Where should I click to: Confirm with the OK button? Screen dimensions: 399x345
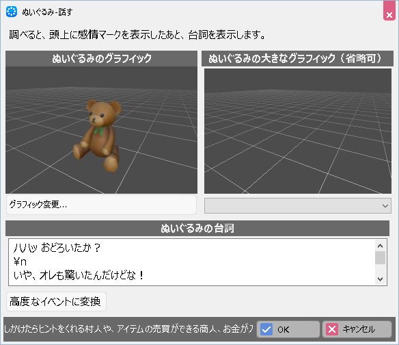(x=288, y=329)
